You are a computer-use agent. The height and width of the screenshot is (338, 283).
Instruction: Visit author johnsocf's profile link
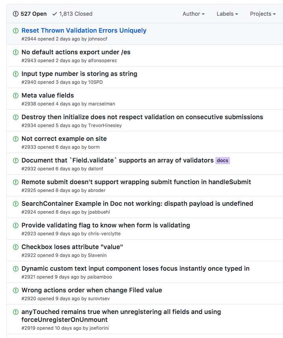[x=97, y=39]
